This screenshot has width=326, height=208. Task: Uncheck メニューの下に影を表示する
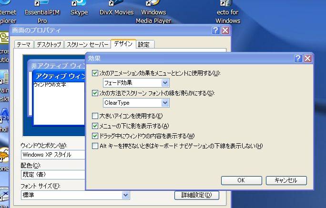click(x=95, y=126)
